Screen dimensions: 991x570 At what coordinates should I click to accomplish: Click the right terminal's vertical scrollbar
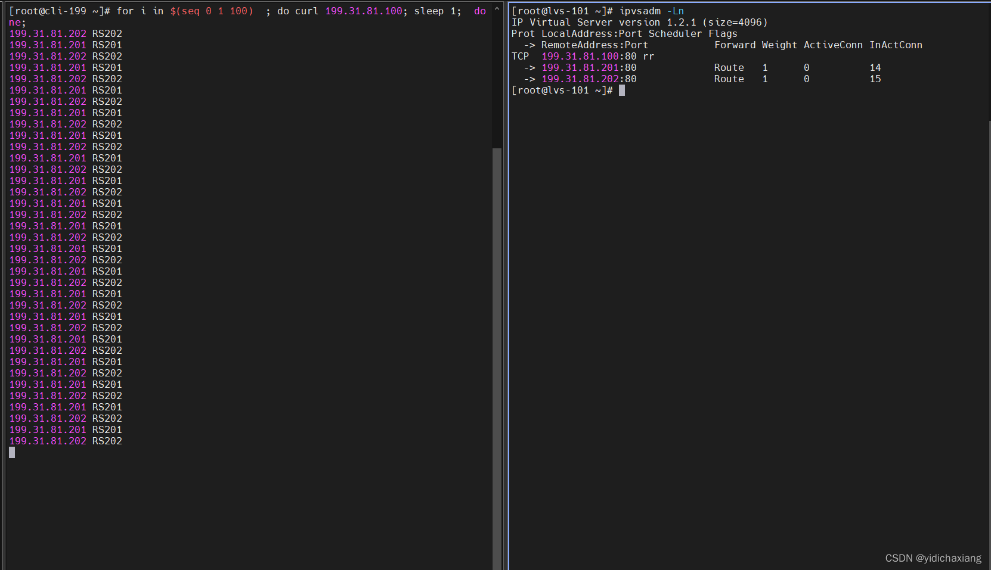989,344
